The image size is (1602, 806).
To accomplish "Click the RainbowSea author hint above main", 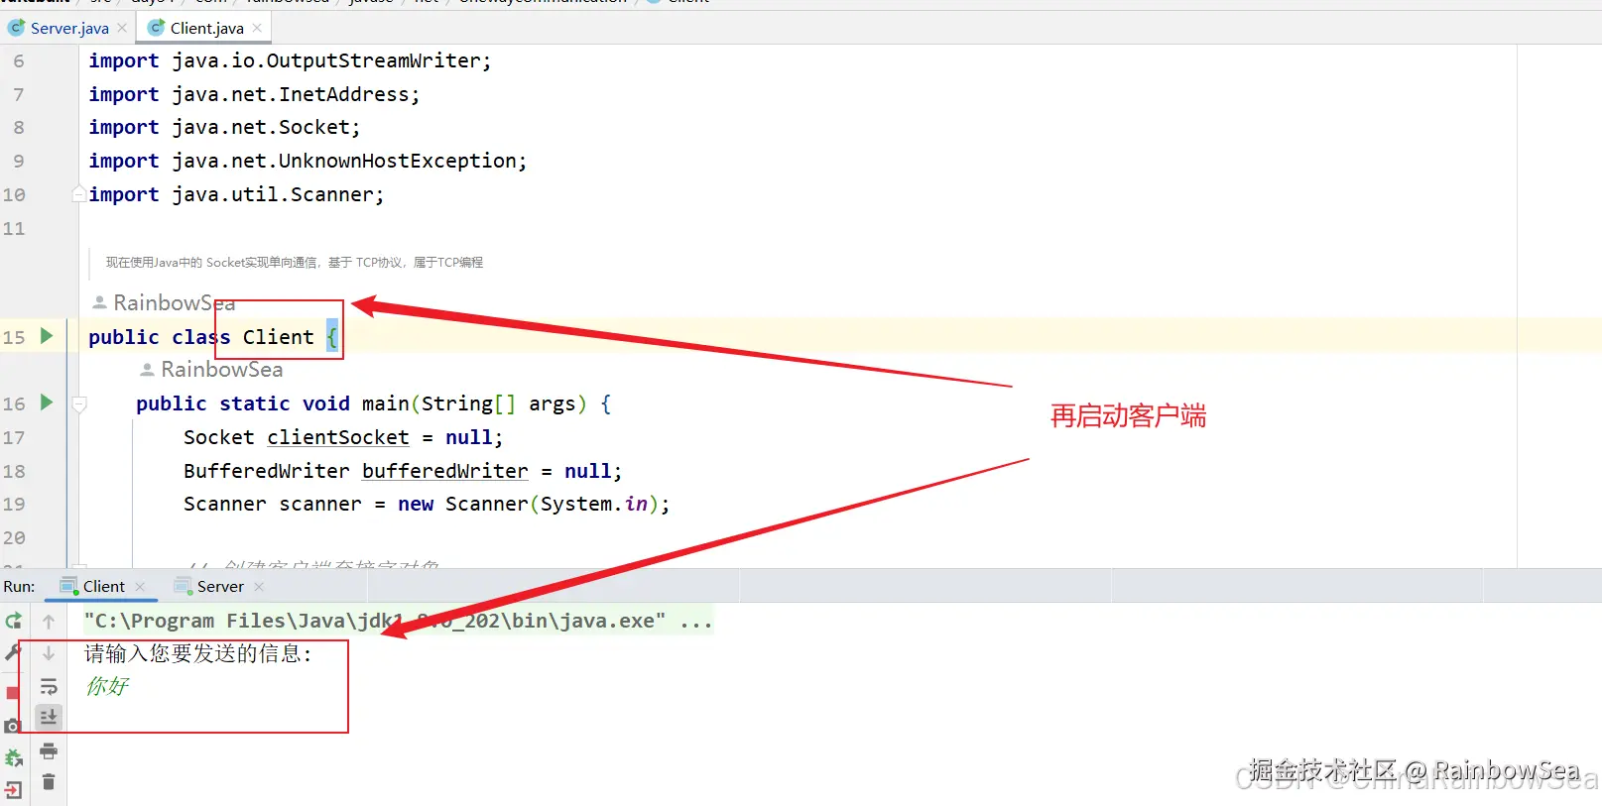I will point(211,369).
